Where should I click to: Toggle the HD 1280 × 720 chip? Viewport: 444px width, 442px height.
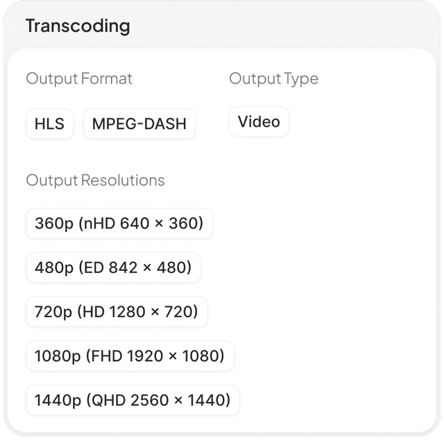[x=117, y=311]
